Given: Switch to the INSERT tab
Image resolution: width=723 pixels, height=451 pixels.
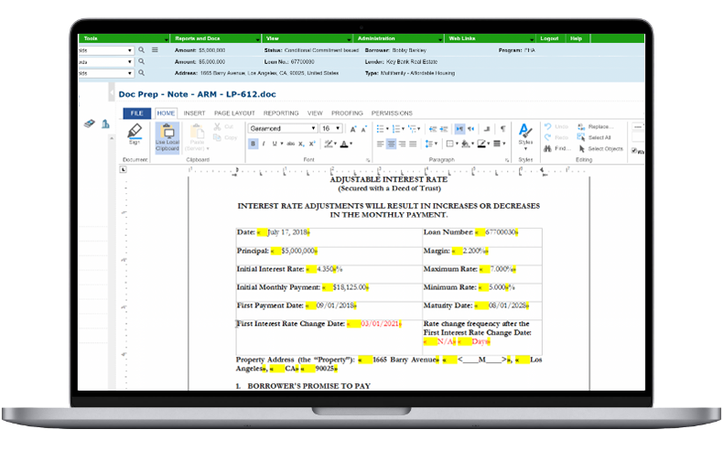Looking at the screenshot, I should coord(194,113).
